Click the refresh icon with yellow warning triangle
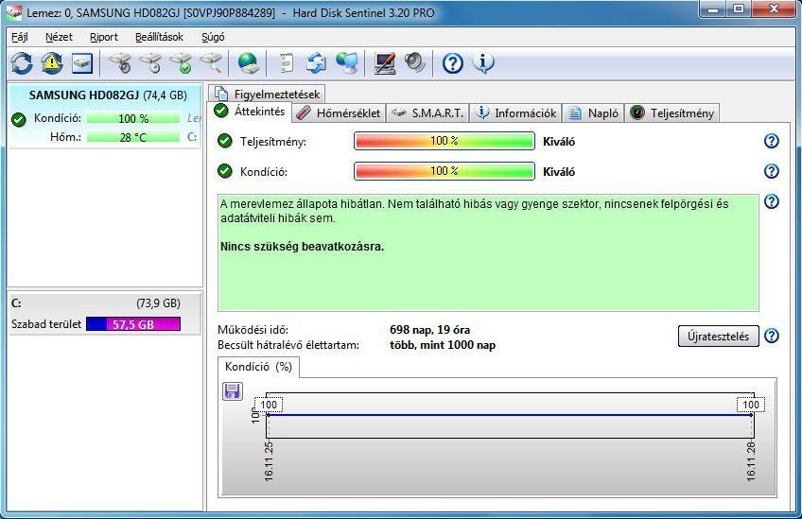The height and width of the screenshot is (519, 802). [x=52, y=63]
